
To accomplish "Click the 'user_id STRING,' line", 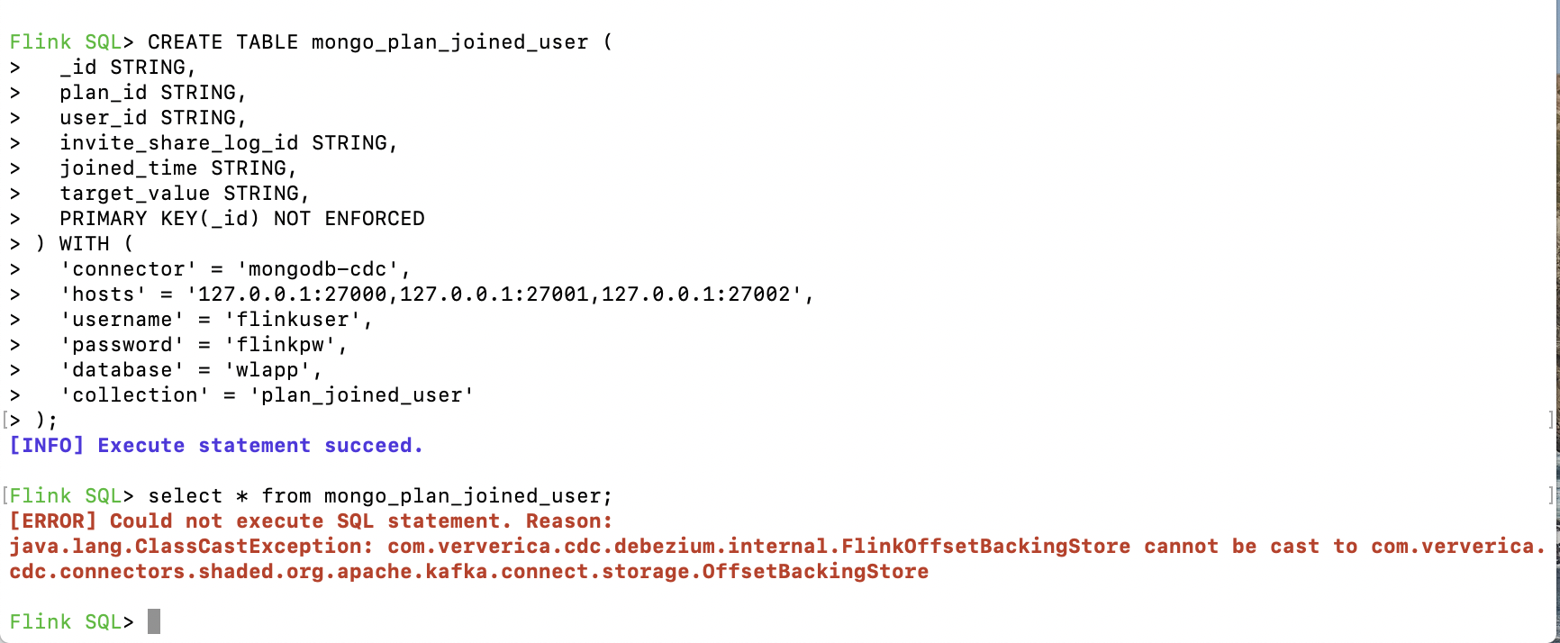I will tap(153, 118).
